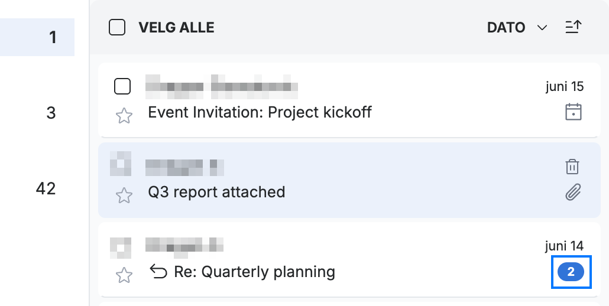This screenshot has width=609, height=306.
Task: Star the Q3 report attached email
Action: [x=124, y=196]
